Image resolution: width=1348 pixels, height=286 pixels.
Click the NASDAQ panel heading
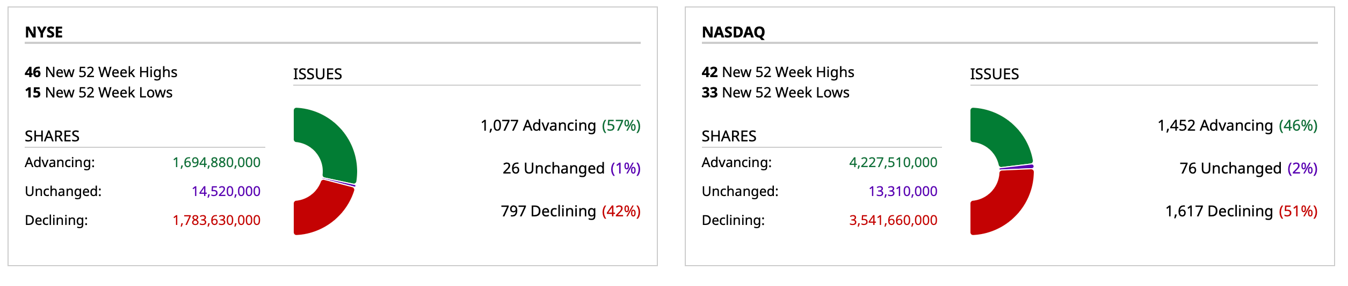coord(733,32)
